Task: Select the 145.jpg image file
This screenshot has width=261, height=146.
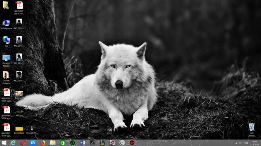Action: (19, 113)
